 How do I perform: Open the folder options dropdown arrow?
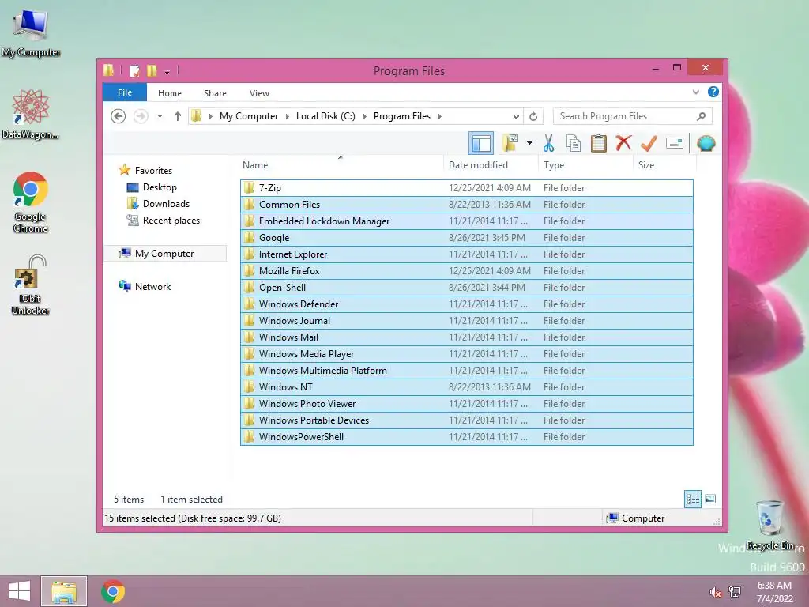point(529,143)
